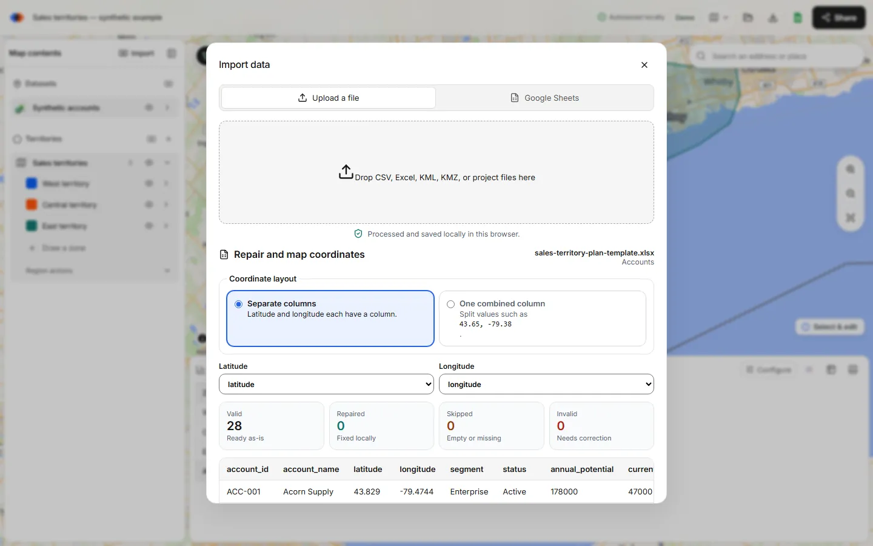Expand the West territory row chevron
The height and width of the screenshot is (546, 873).
click(x=166, y=183)
